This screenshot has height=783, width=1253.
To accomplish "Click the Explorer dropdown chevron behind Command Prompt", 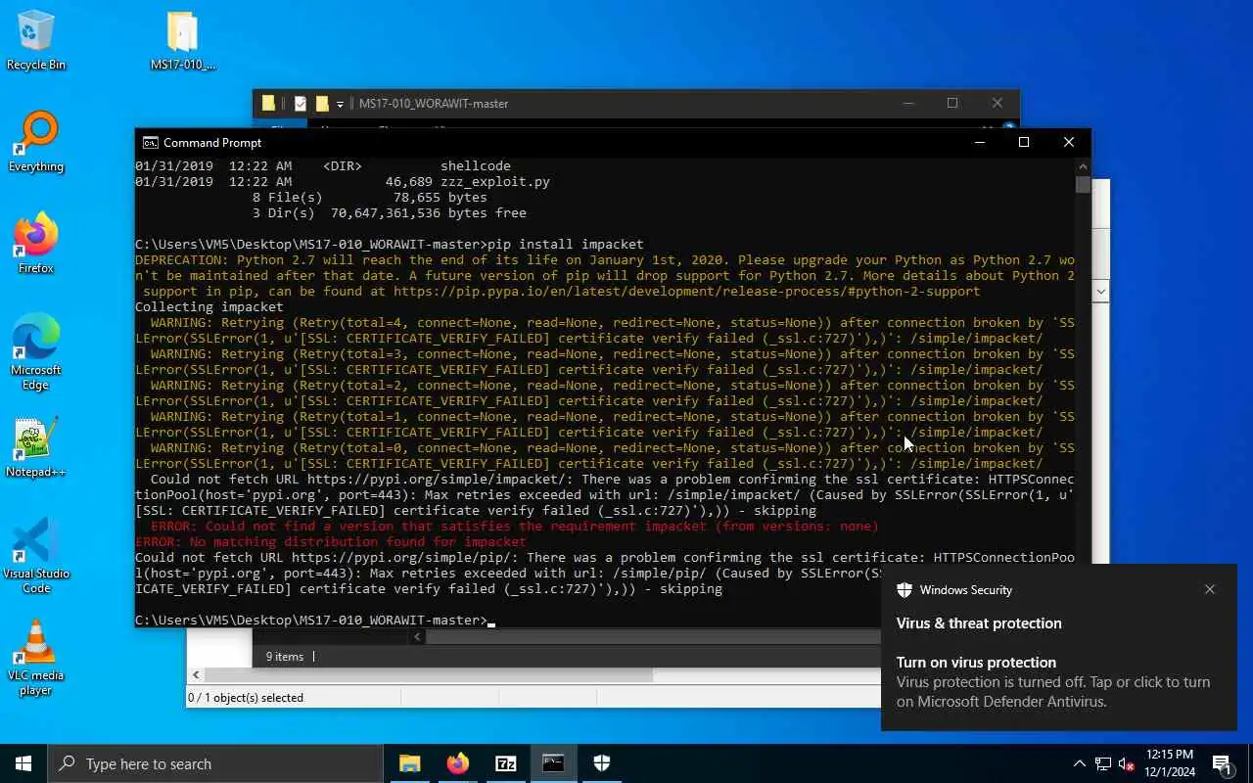I will tap(1101, 292).
